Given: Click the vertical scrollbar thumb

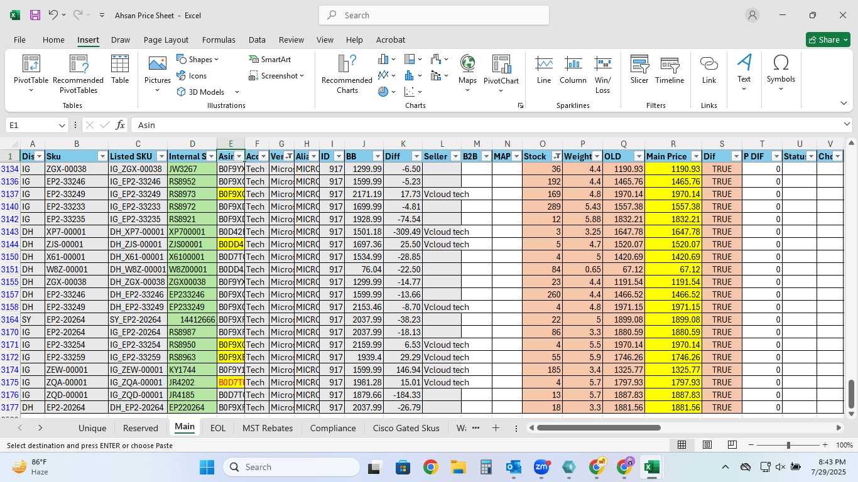Looking at the screenshot, I should [852, 394].
